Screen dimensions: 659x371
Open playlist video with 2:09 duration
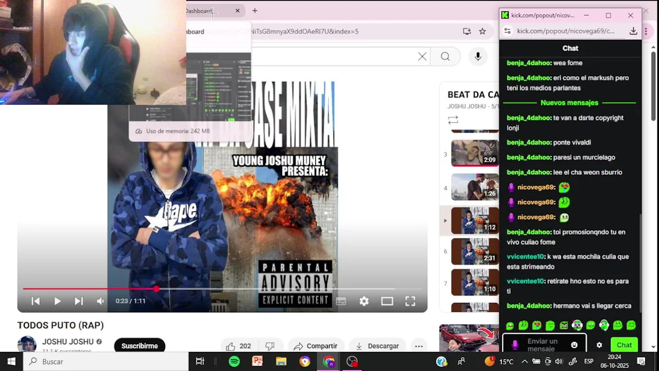[x=475, y=153]
